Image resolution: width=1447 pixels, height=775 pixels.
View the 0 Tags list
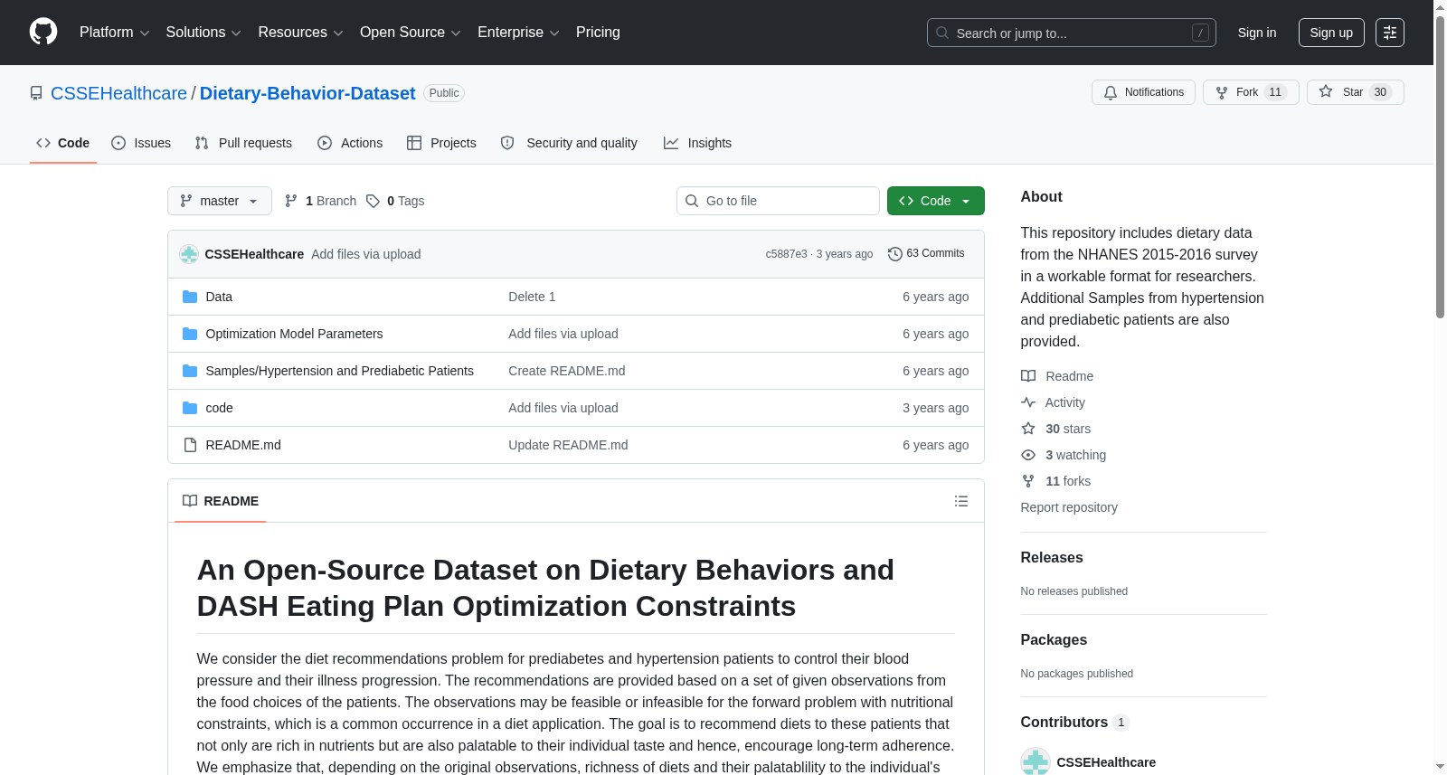(395, 201)
